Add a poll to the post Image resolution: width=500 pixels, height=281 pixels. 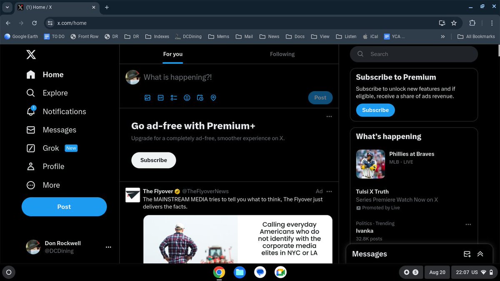[x=174, y=97]
